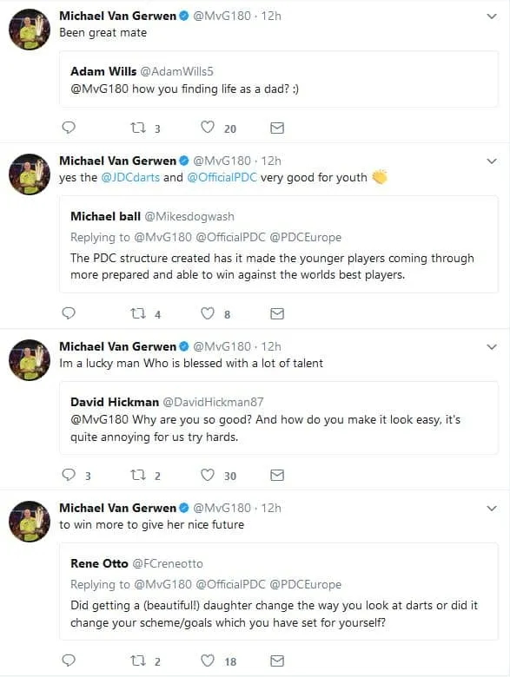Screen dimensions: 510x677
Task: Open the quoted tweet by Rene Otto
Action: pos(279,592)
